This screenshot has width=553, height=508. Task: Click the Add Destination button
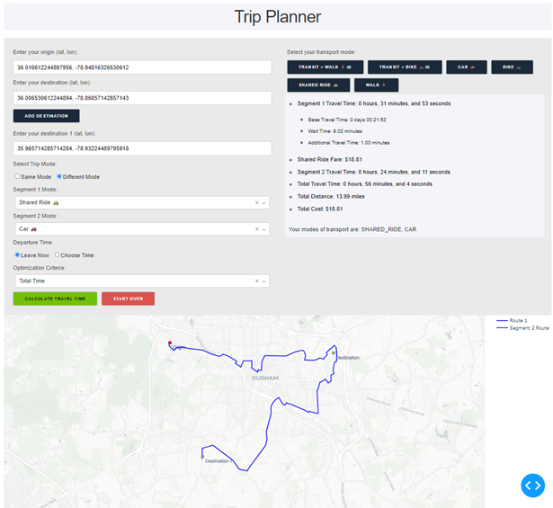47,116
